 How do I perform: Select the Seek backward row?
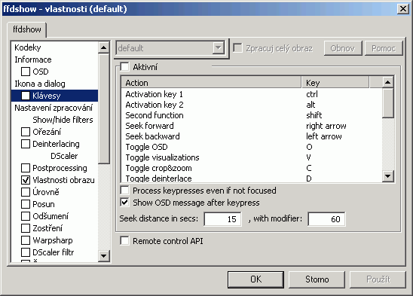[x=252, y=136]
